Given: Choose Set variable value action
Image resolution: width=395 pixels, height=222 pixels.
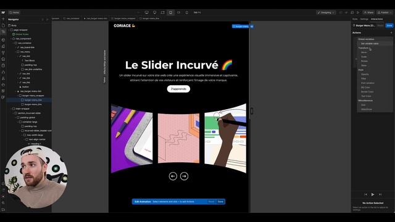Looking at the screenshot, I should 375,44.
